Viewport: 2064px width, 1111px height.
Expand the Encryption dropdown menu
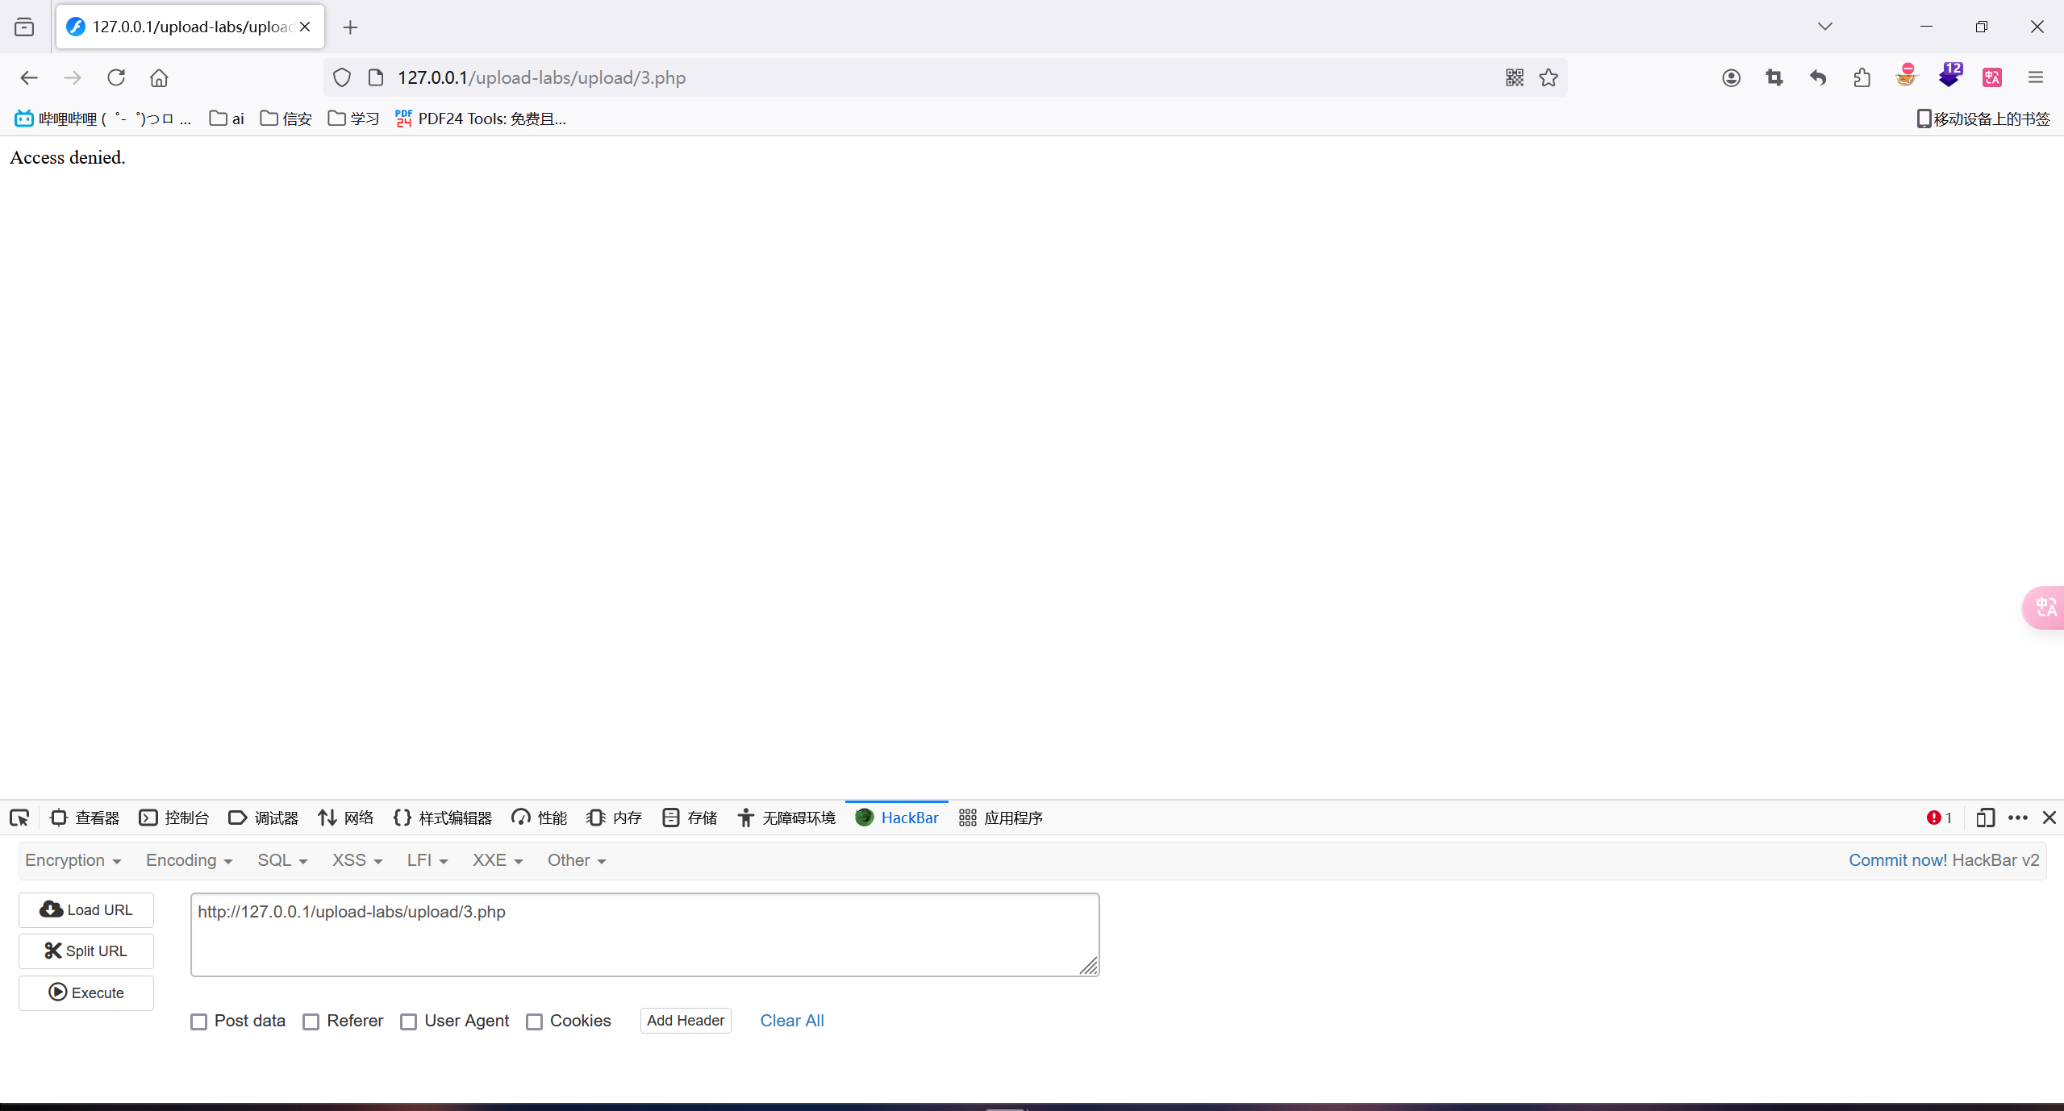(x=73, y=860)
